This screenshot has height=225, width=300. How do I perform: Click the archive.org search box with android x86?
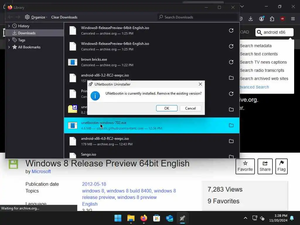coord(274,32)
